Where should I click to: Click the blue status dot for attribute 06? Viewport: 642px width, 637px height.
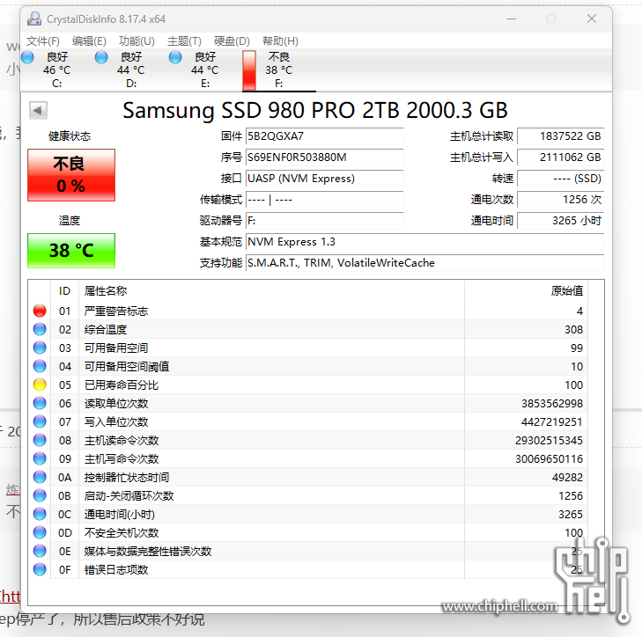click(x=40, y=403)
